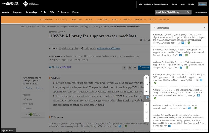The image size is (209, 133).
Task: Click the references icon in floating sidebar
Action: point(147,98)
